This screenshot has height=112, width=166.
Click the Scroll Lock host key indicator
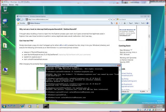click(x=159, y=110)
